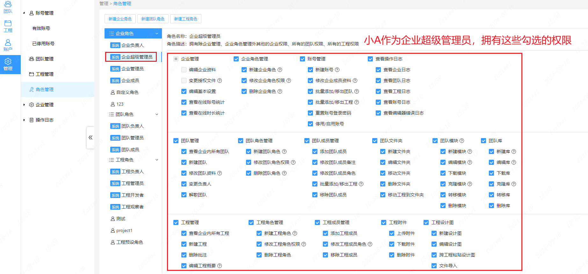This screenshot has width=588, height=274.
Task: Uncheck the 查看在线账号统计 checkbox
Action: [184, 102]
